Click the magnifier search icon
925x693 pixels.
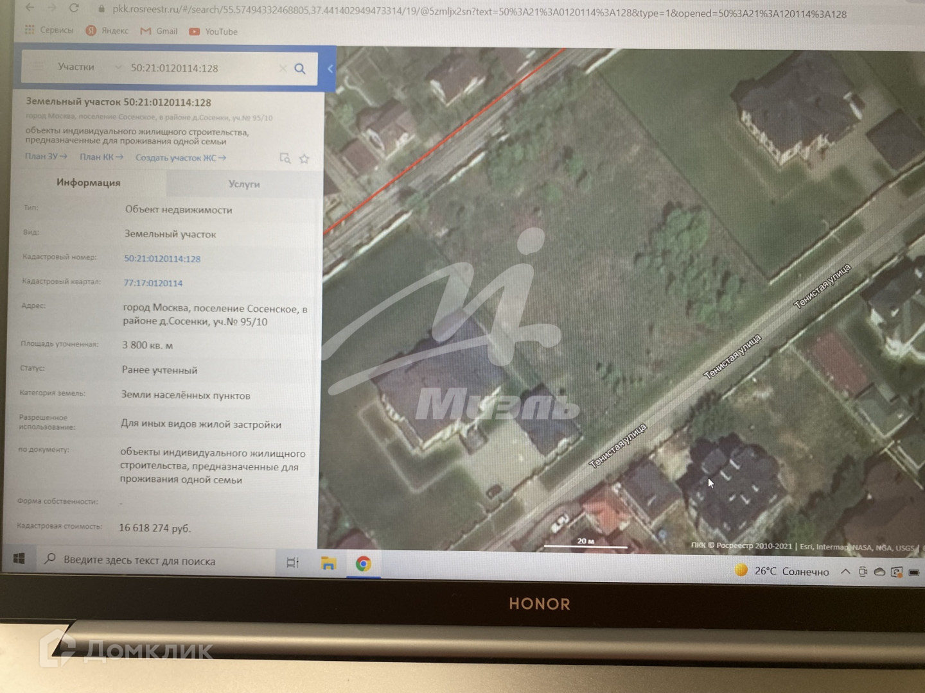[x=300, y=69]
